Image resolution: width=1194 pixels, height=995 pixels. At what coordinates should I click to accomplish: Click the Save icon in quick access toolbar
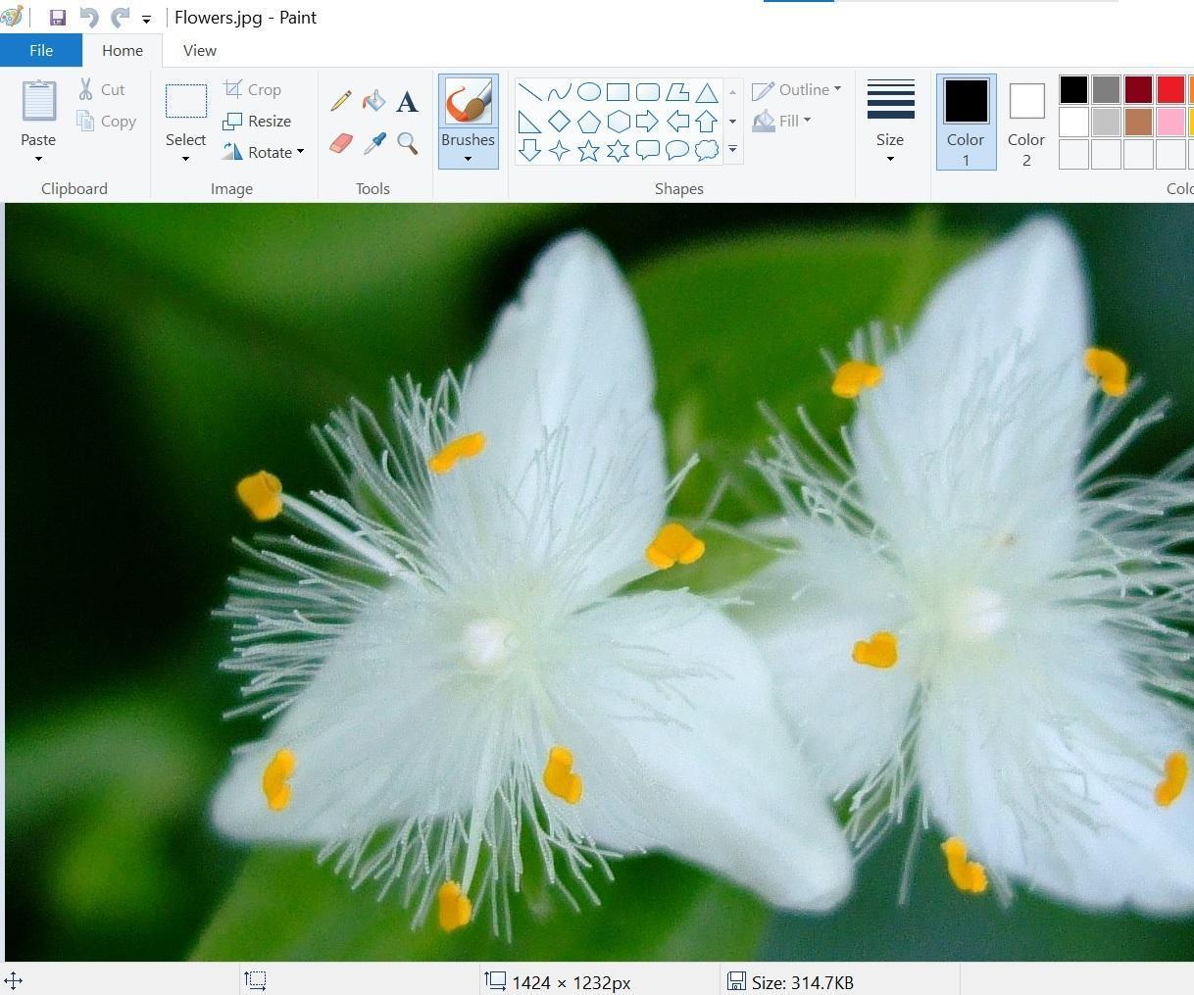pyautogui.click(x=57, y=17)
